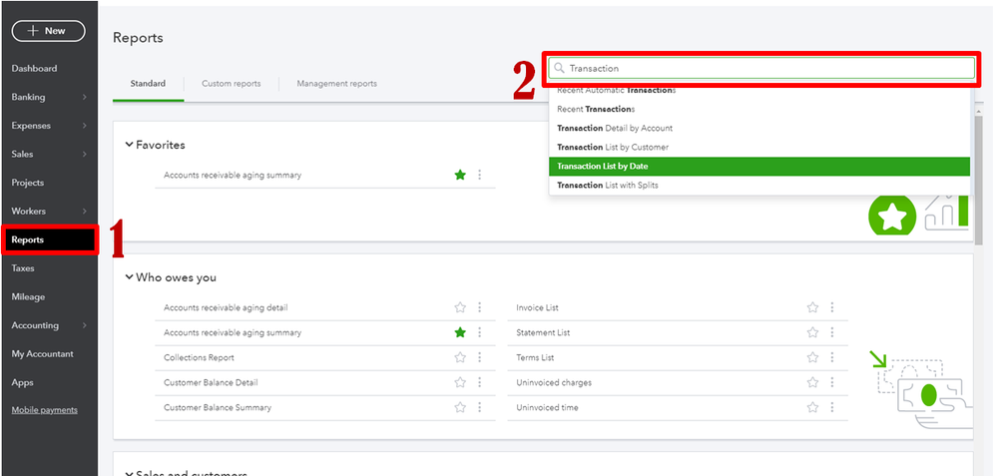
Task: Expand the Workers submenu arrow
Action: click(85, 211)
